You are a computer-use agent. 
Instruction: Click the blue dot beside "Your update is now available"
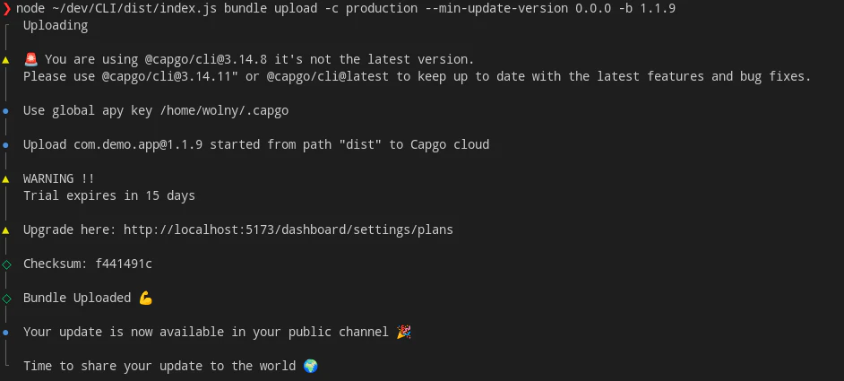(6, 332)
